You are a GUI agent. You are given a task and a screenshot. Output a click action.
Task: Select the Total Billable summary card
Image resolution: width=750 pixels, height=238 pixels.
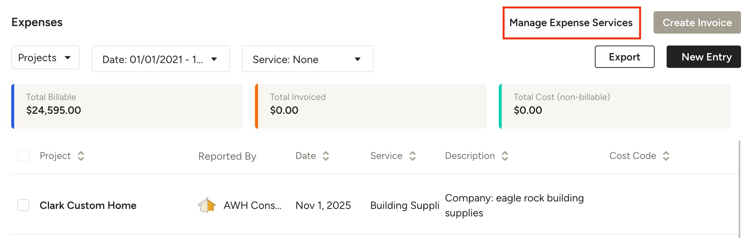click(127, 106)
